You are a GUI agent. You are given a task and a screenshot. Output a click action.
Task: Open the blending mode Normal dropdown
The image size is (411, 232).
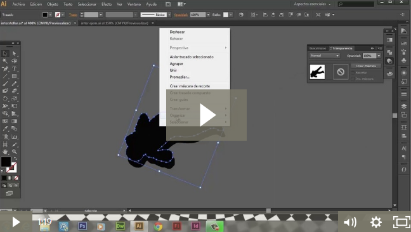click(325, 56)
